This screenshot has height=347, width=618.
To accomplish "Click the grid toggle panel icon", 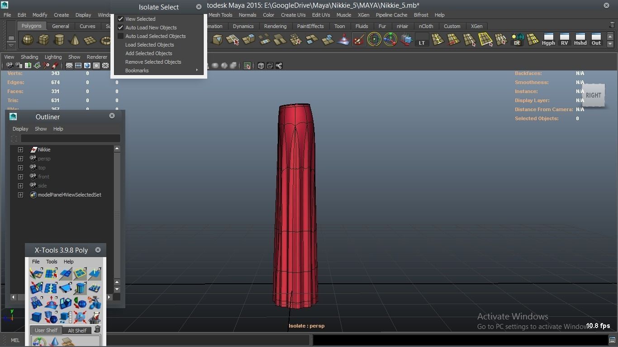I will [69, 66].
